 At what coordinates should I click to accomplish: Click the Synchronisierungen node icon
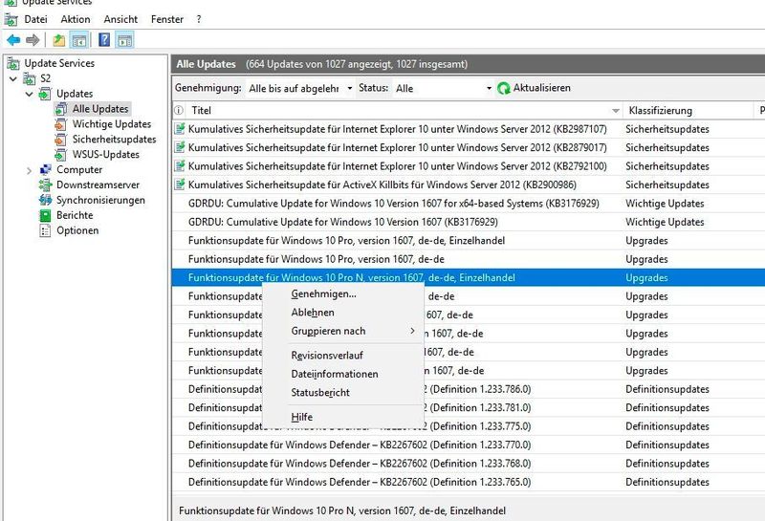(x=45, y=200)
